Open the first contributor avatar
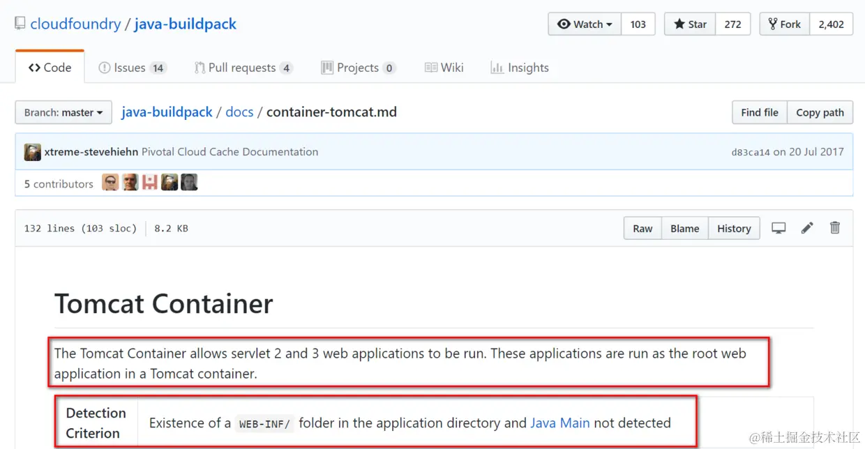 point(110,183)
